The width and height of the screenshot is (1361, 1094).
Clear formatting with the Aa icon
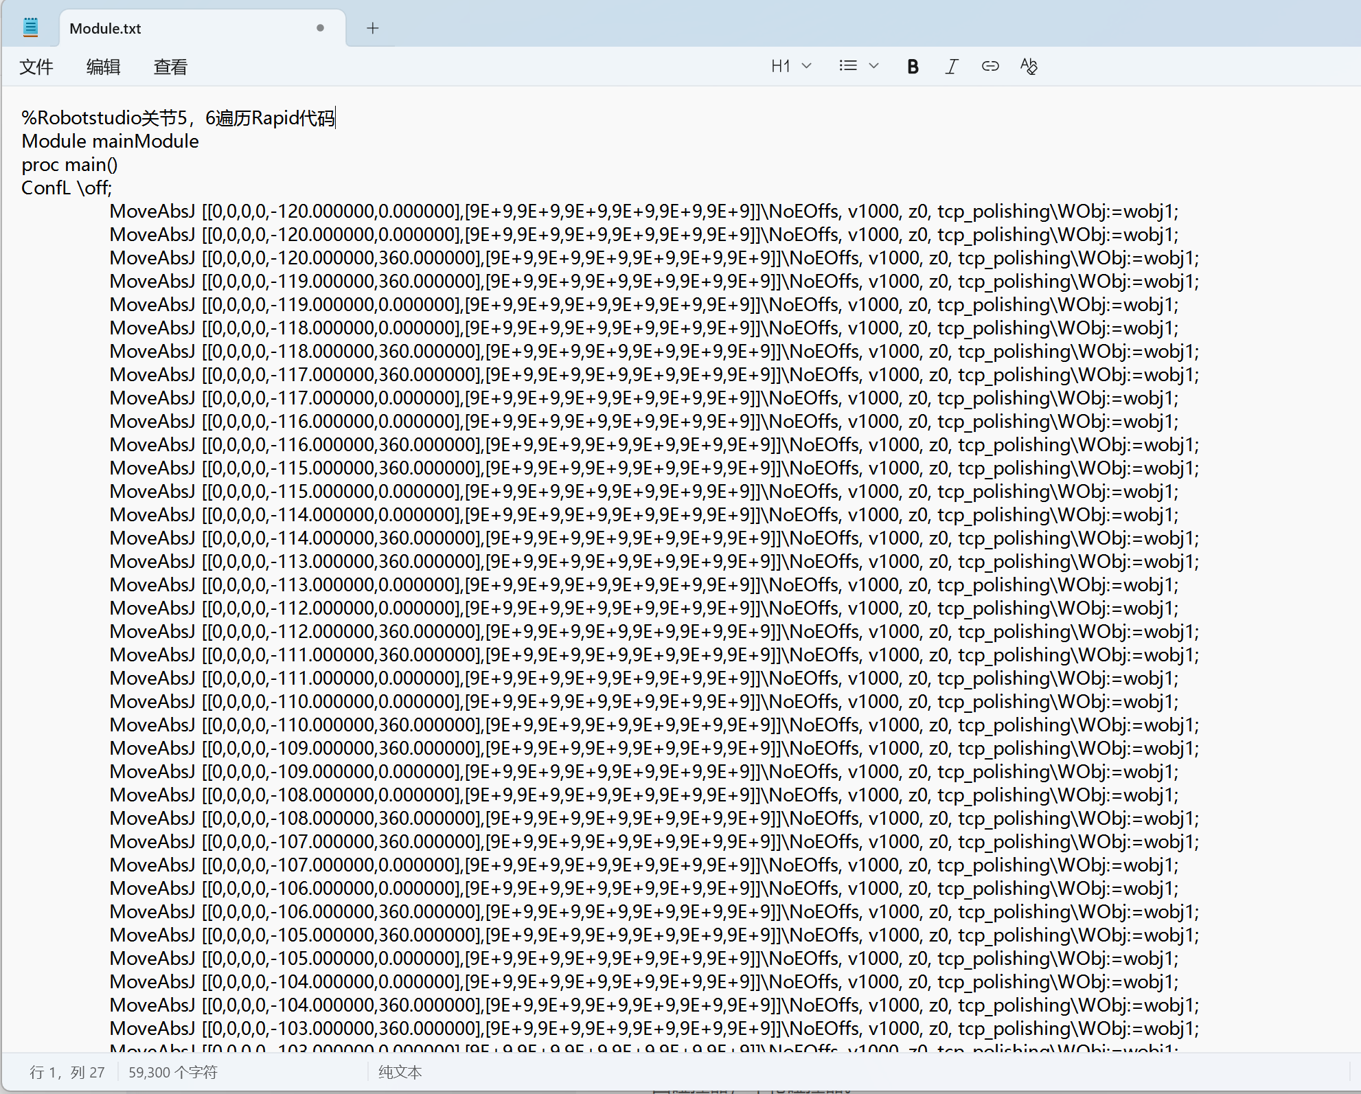[x=1028, y=67]
